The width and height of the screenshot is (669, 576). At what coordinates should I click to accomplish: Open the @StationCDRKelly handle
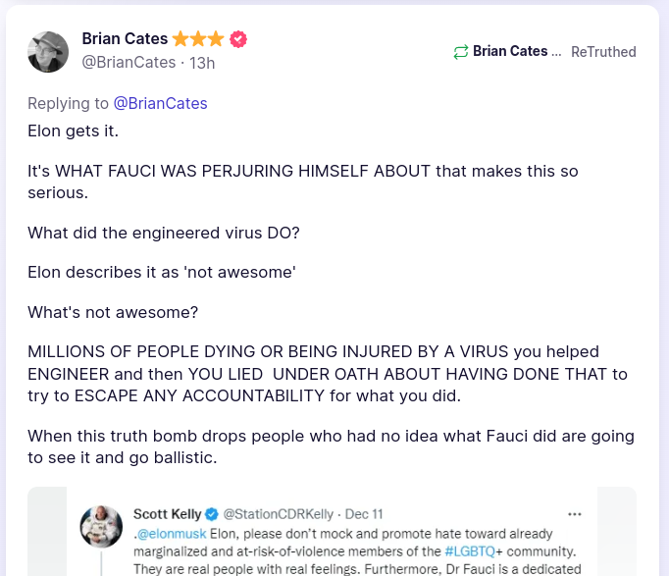coord(278,514)
